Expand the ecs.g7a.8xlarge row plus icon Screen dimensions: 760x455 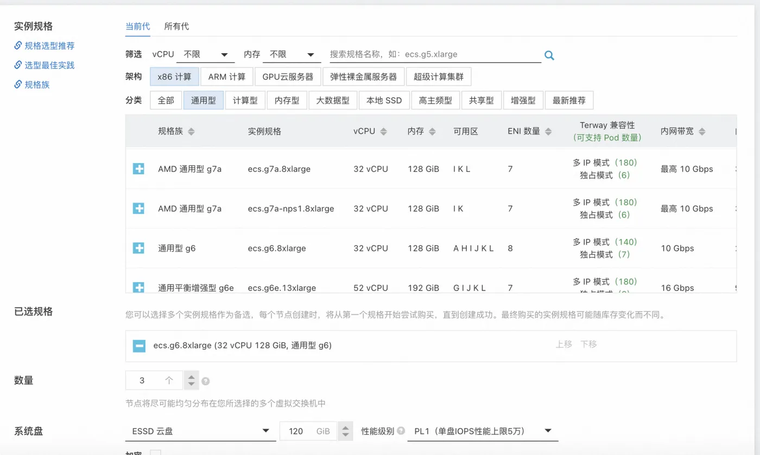click(x=138, y=169)
